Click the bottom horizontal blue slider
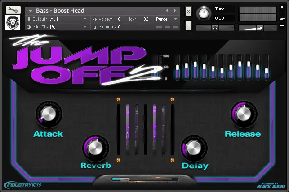 [145, 179]
